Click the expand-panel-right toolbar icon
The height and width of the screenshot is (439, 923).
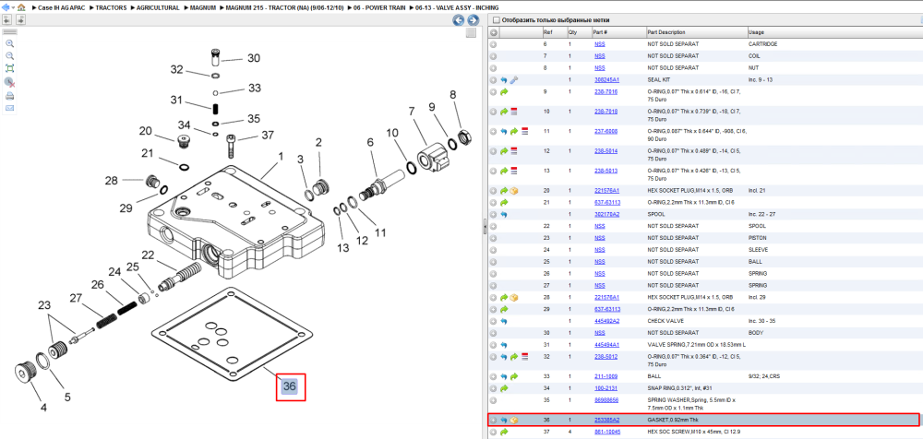[x=20, y=20]
